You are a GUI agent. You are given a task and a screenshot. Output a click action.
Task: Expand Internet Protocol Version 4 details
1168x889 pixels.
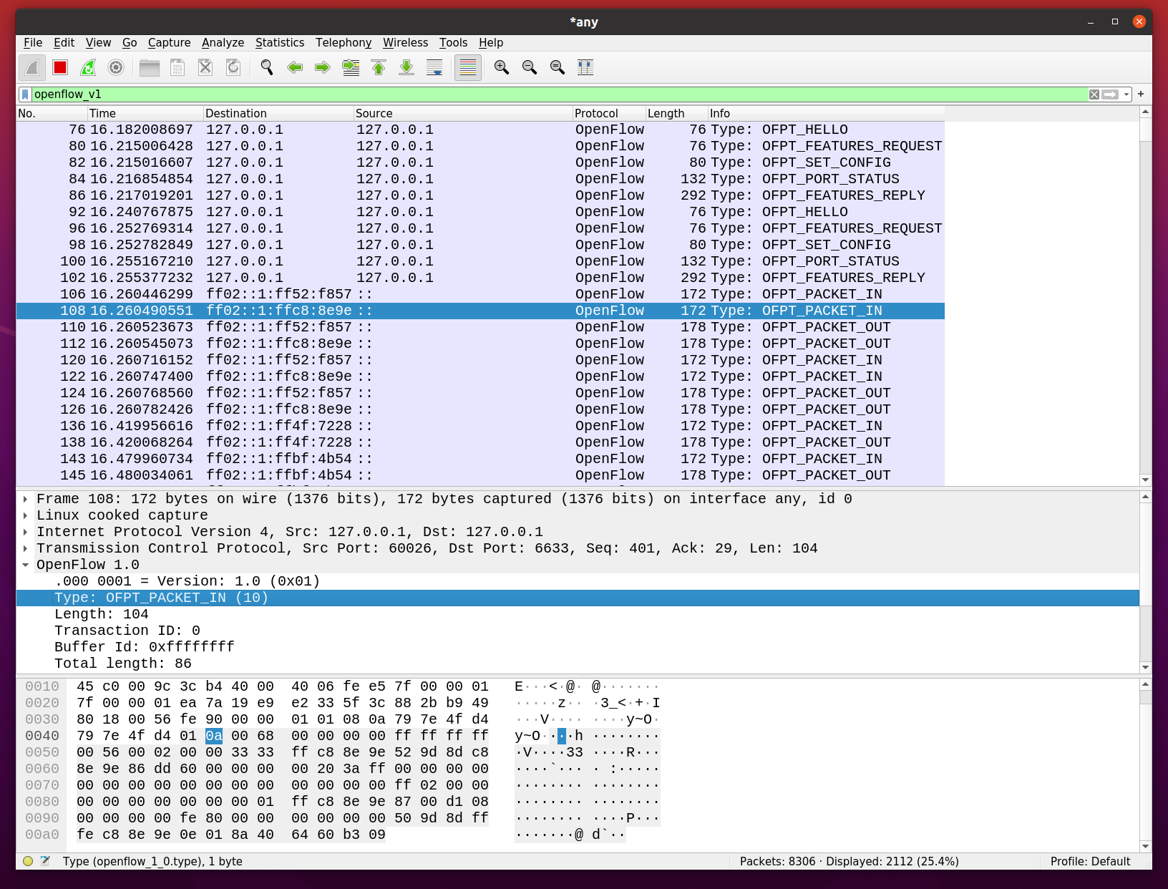26,532
